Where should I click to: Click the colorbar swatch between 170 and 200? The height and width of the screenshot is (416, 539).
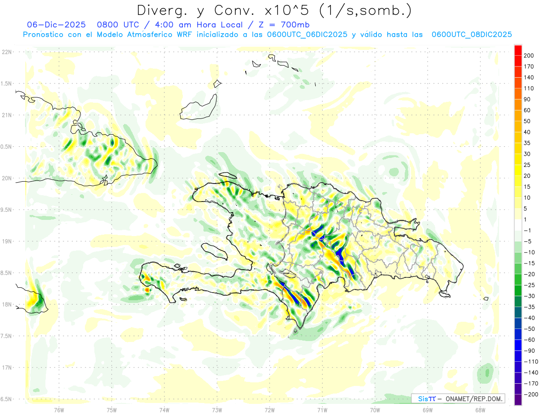[x=518, y=61]
